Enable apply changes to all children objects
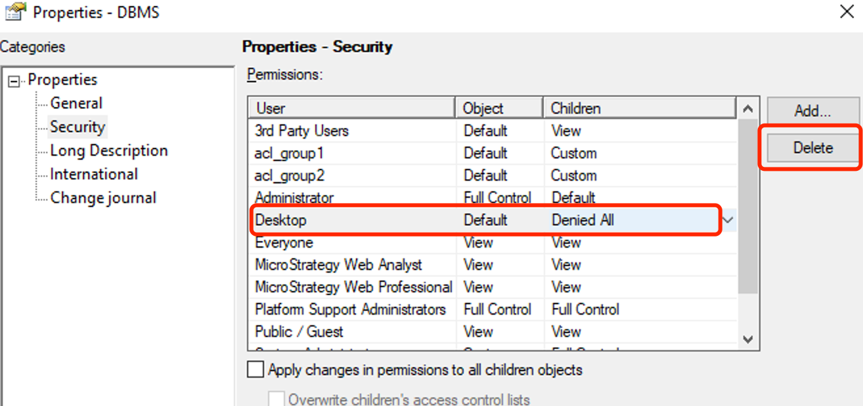Viewport: 863px width, 406px height. pos(255,369)
